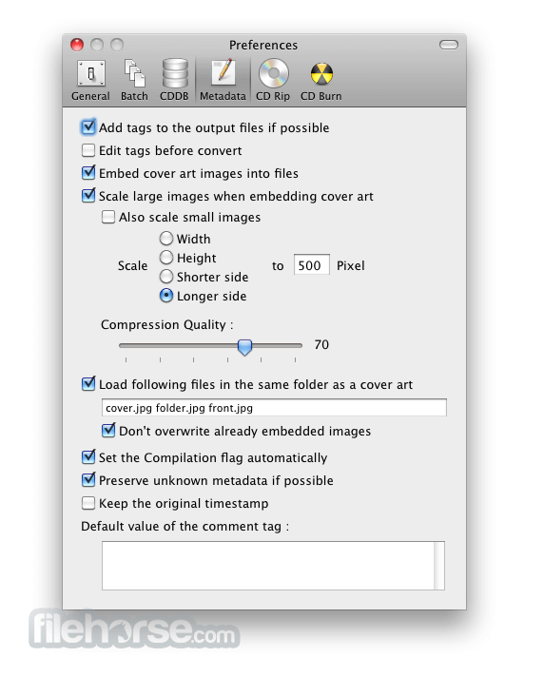
Task: Click the cover art filenames text field
Action: [x=274, y=408]
